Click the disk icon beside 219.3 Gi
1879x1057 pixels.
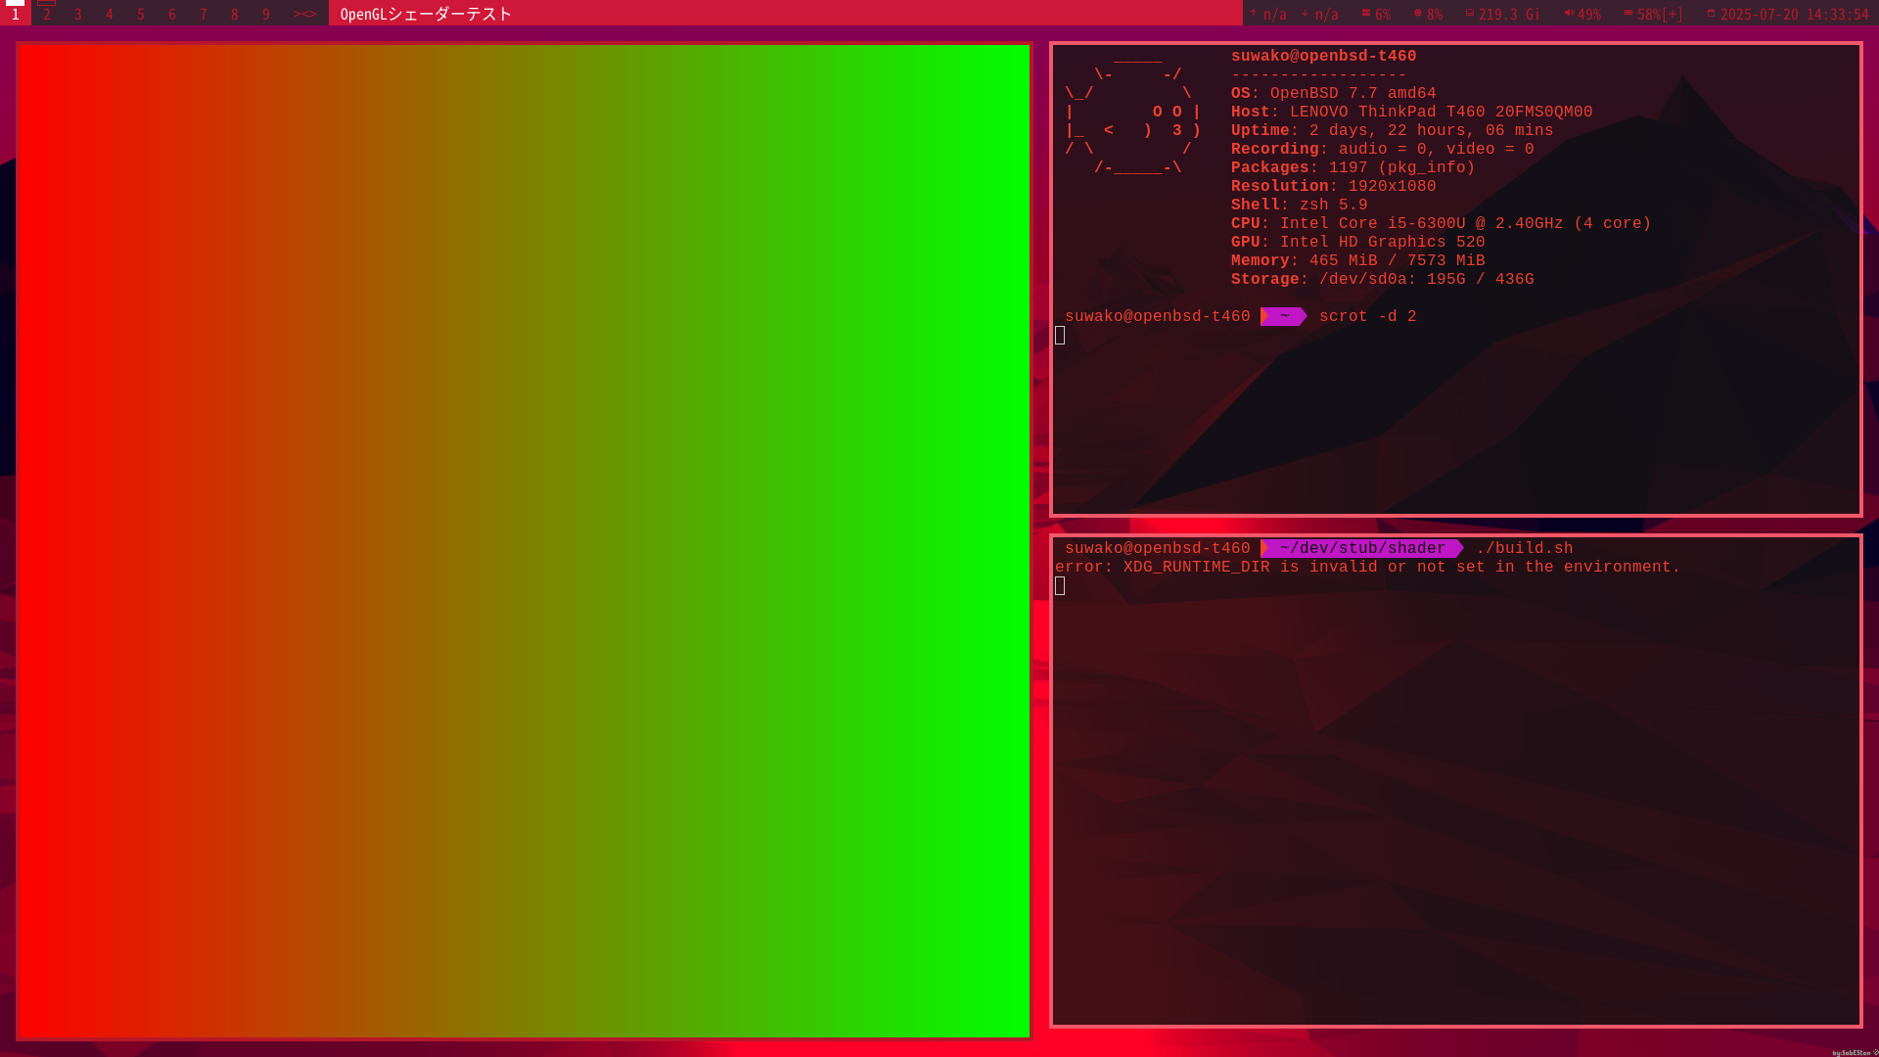(1470, 13)
